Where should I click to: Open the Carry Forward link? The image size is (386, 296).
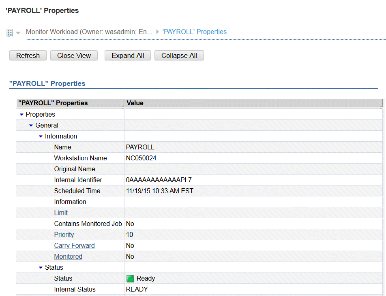click(x=74, y=245)
